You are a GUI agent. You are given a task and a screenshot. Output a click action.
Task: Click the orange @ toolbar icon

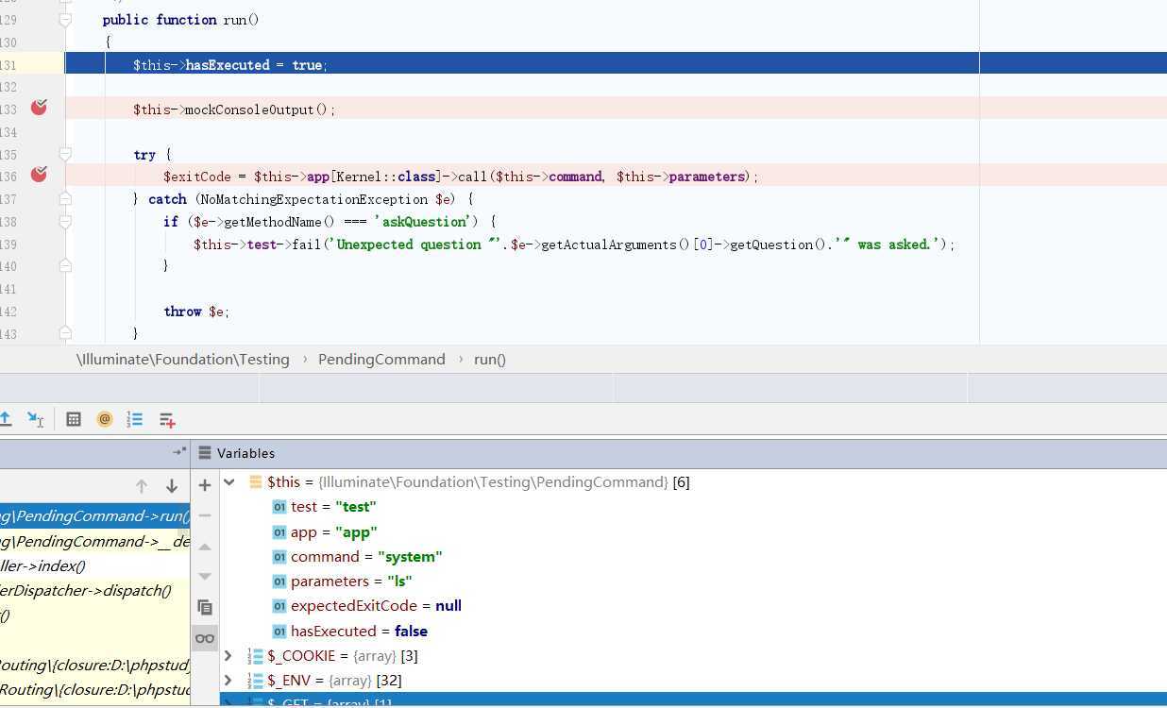(105, 419)
